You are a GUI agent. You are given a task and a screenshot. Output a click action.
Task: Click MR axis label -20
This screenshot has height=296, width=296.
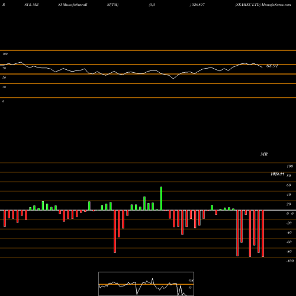289,223
